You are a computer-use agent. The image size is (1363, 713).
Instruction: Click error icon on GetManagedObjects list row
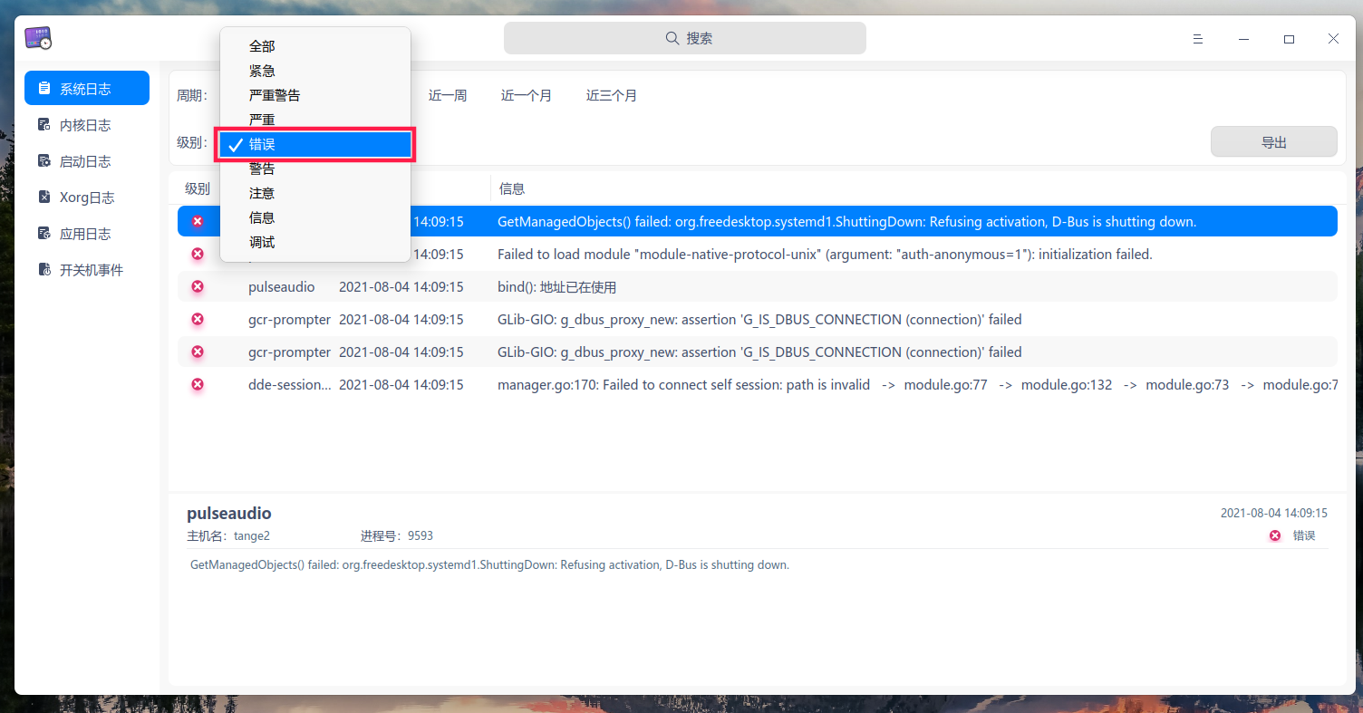(198, 221)
